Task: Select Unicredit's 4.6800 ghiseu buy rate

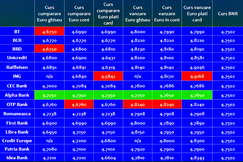Action: 49,58
